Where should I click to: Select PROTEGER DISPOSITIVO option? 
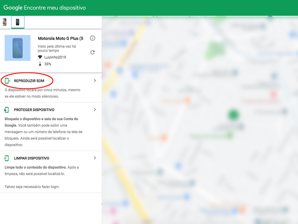click(34, 110)
